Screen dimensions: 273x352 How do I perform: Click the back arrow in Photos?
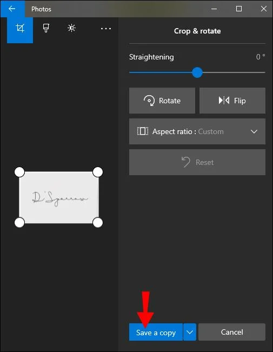pyautogui.click(x=12, y=9)
